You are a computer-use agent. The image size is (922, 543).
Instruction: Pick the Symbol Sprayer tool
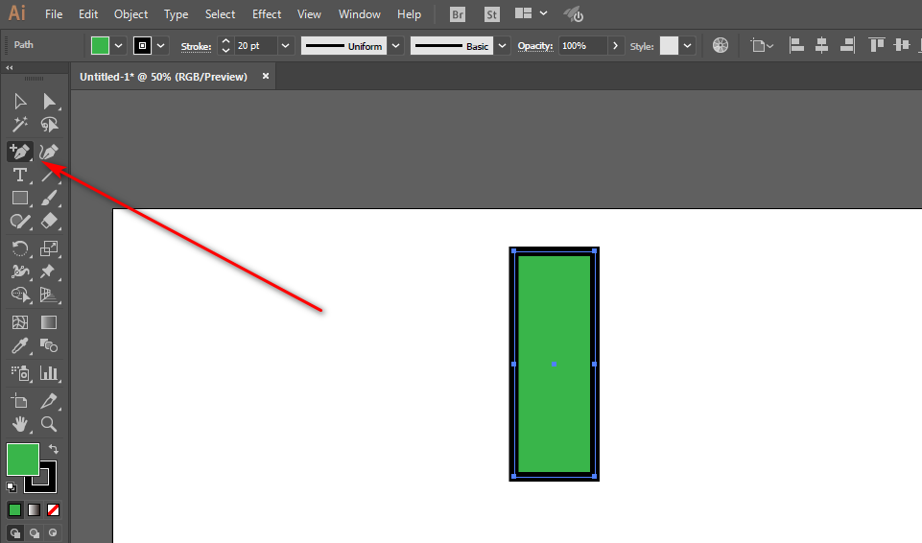coord(20,373)
